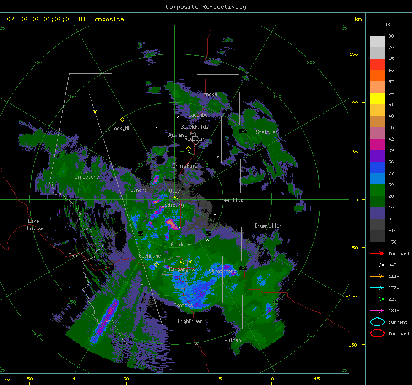Select the Sylvan label
The image size is (412, 385).
175,135
